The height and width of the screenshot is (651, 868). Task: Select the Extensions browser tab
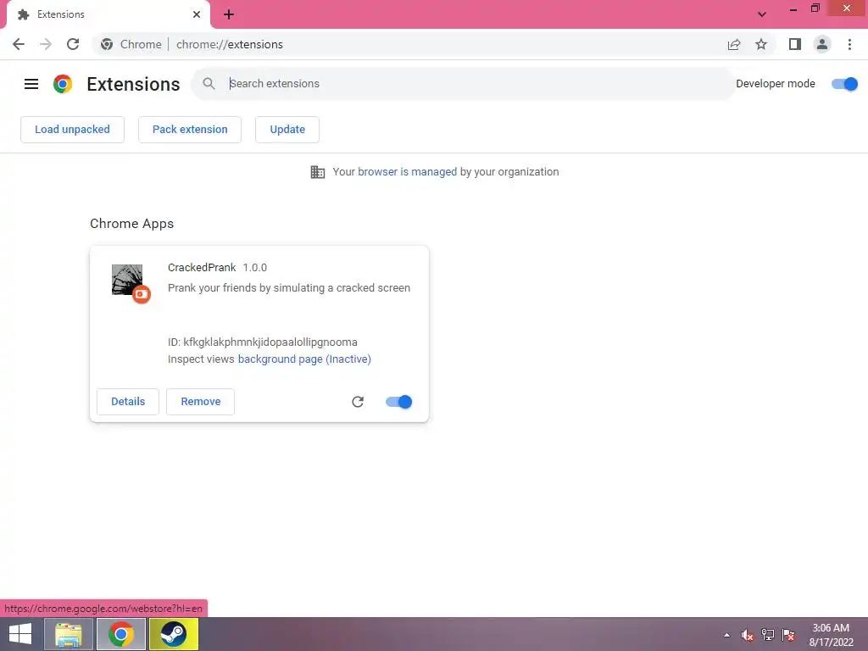(x=108, y=14)
